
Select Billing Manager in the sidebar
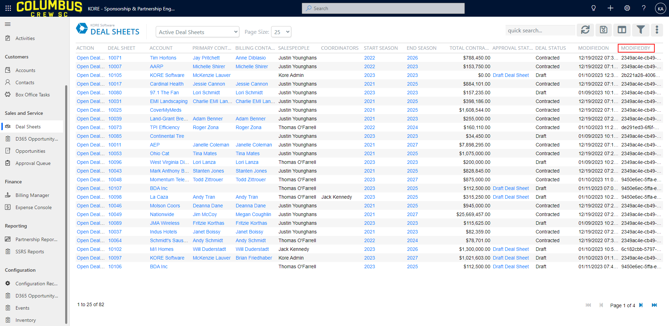(32, 195)
